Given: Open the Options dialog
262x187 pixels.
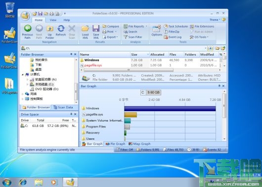Looking at the screenshot, I should click(157, 31).
